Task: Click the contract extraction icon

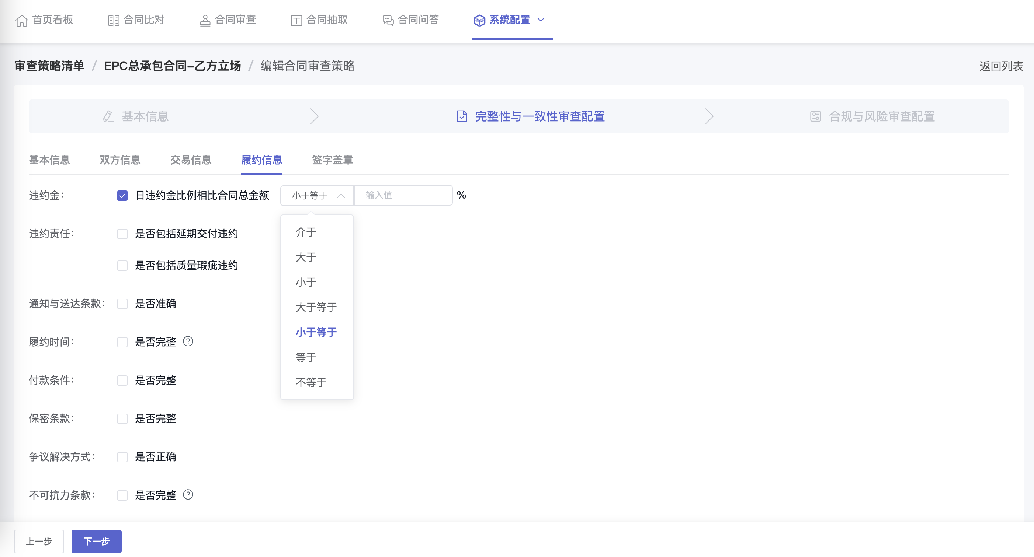Action: point(296,20)
